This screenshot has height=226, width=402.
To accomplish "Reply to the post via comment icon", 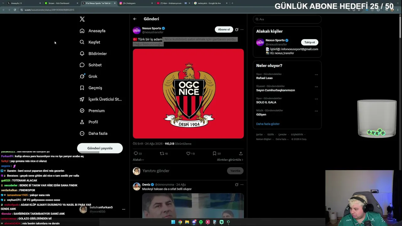I will coord(136,153).
